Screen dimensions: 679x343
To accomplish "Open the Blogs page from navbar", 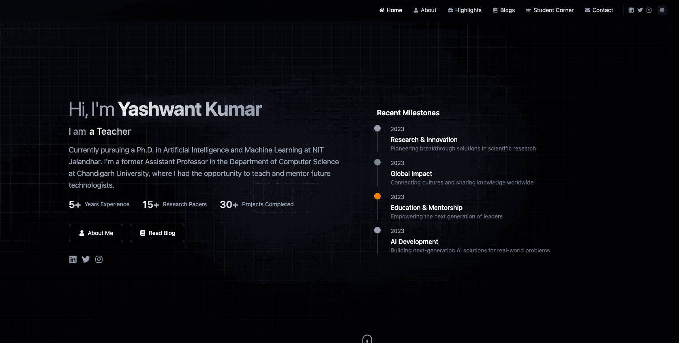I will click(504, 10).
